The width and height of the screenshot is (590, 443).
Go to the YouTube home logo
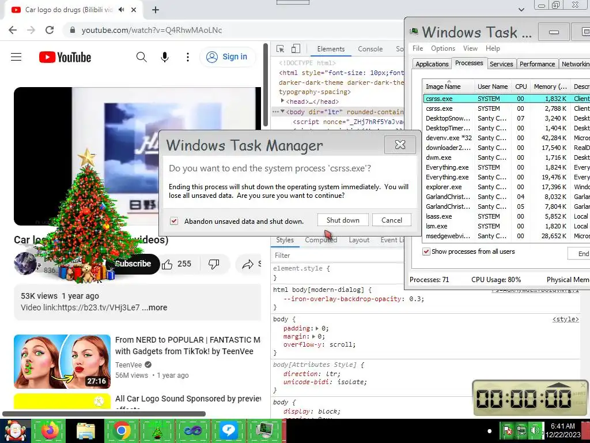click(x=65, y=57)
